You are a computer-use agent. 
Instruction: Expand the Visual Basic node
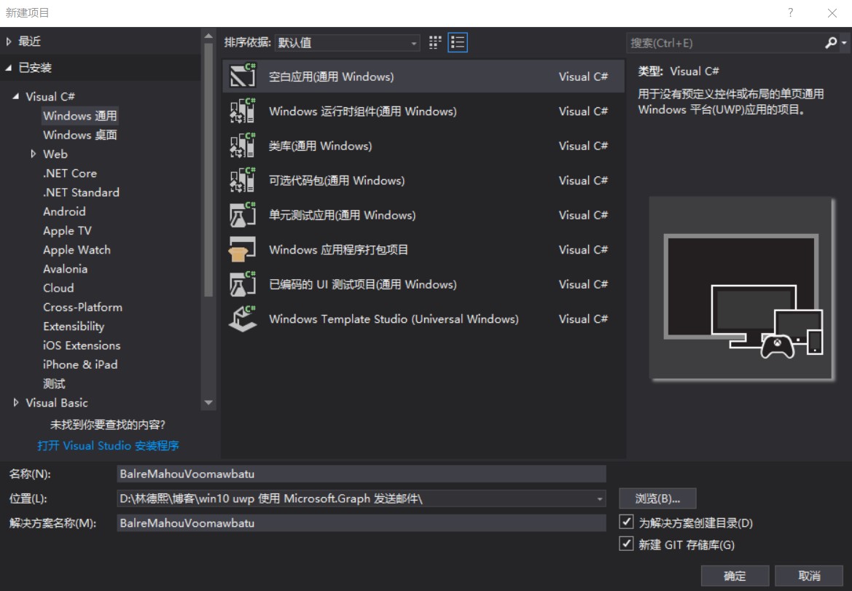coord(16,402)
